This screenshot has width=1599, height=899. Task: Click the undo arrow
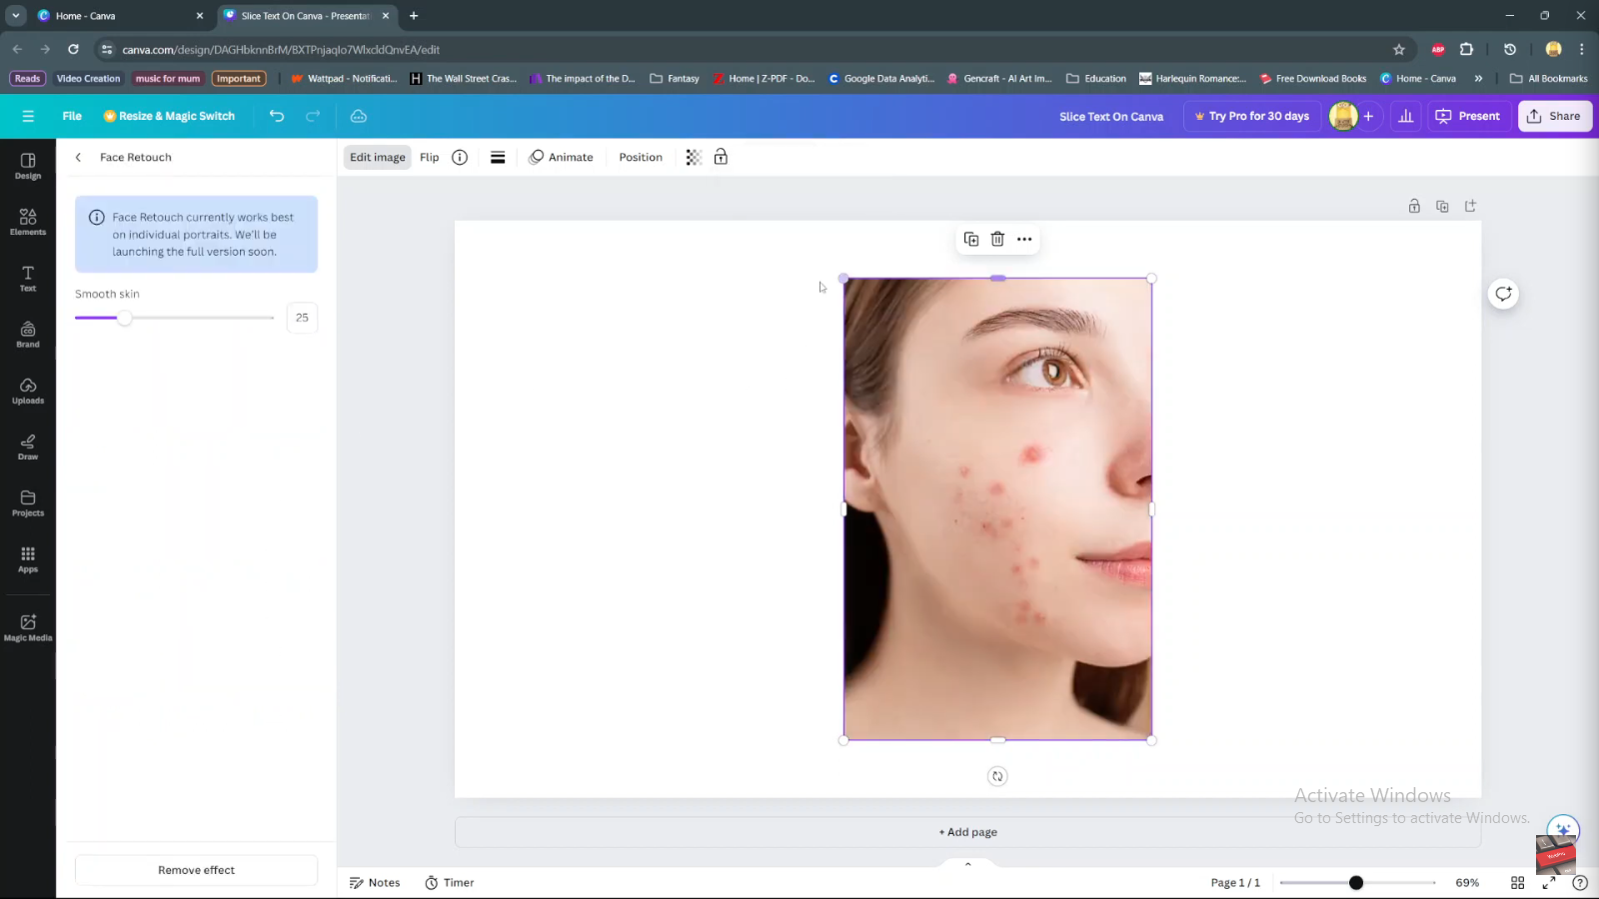point(277,116)
